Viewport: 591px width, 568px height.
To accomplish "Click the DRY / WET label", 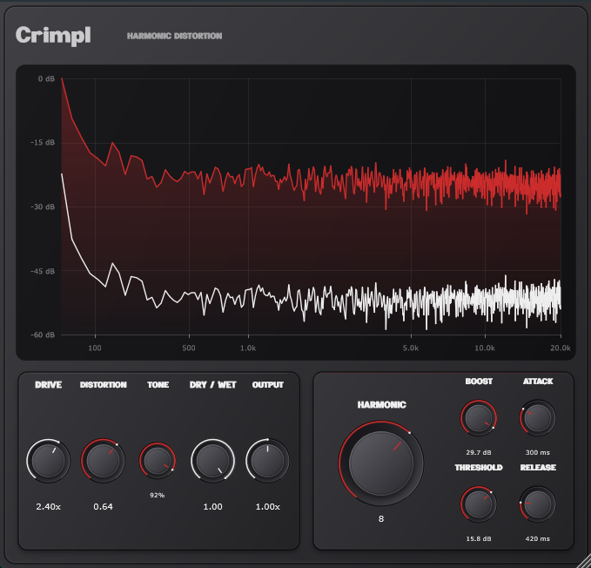I will point(213,385).
